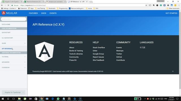Open the GitHub community link

tap(119, 57)
